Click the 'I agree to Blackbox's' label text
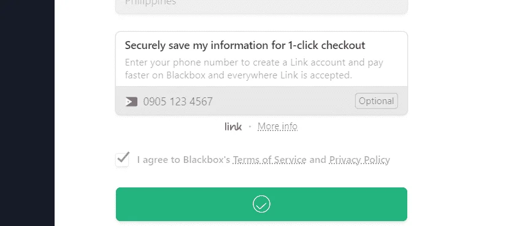This screenshot has height=226, width=506. pos(183,160)
